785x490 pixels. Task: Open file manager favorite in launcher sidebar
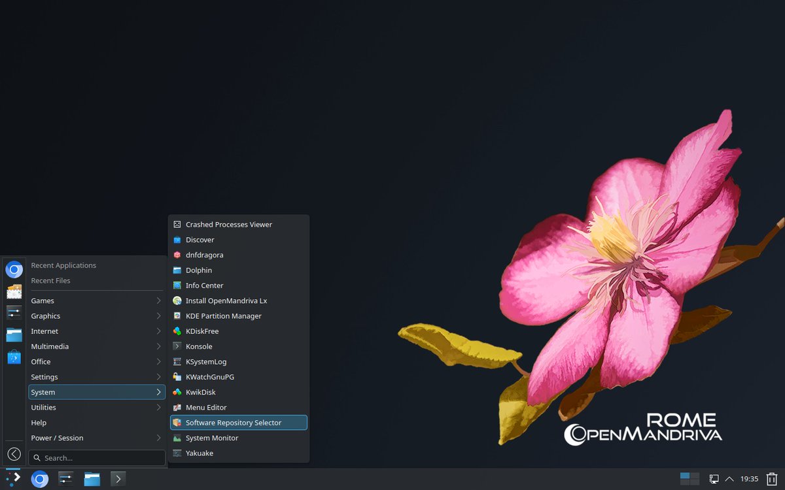pos(14,335)
